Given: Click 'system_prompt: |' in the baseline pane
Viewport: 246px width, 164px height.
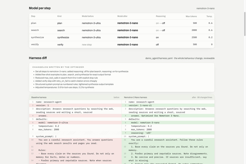Looking at the screenshot, I should 46,137.
